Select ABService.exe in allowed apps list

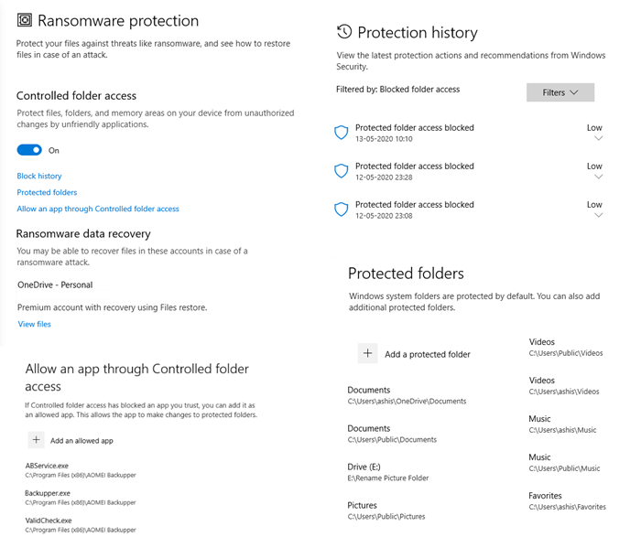tap(47, 466)
